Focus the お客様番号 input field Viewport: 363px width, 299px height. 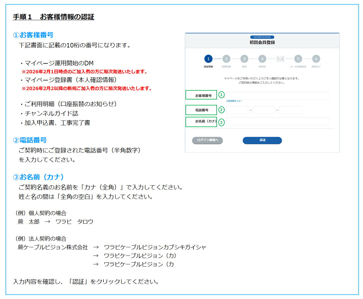[278, 95]
